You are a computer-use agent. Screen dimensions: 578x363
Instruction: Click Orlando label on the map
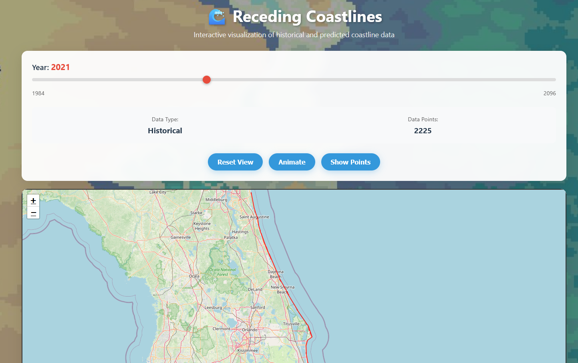250,330
